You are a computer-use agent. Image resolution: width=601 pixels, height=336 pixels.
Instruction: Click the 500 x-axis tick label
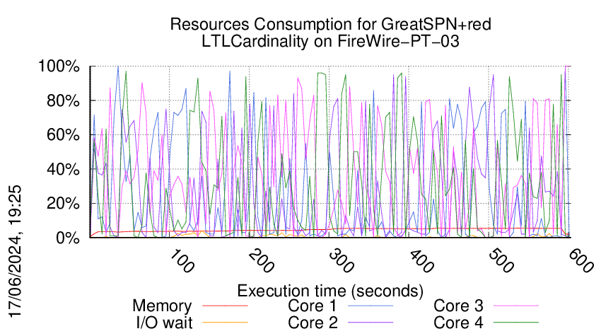tap(501, 261)
